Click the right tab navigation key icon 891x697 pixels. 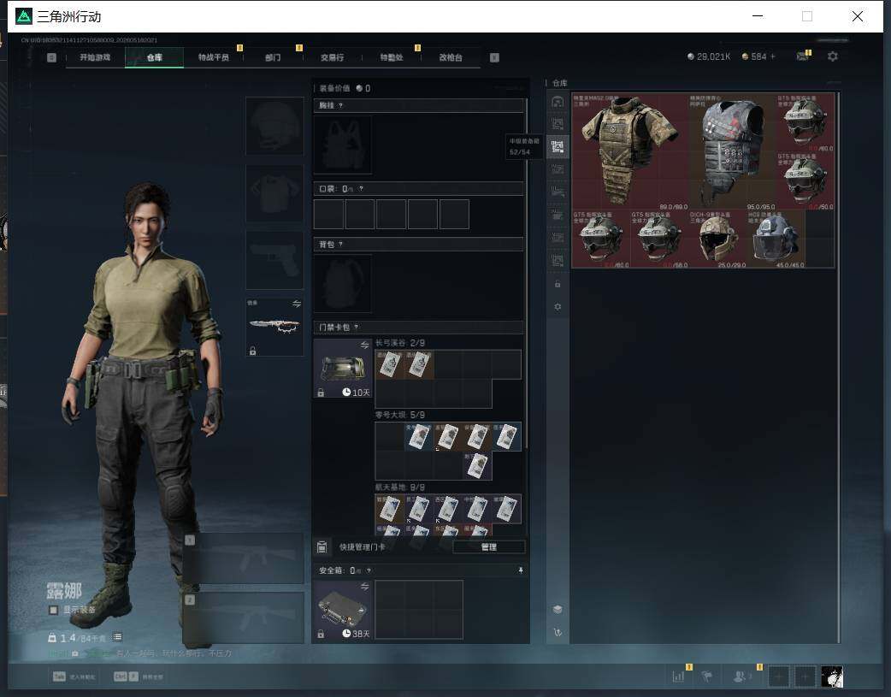pos(494,57)
